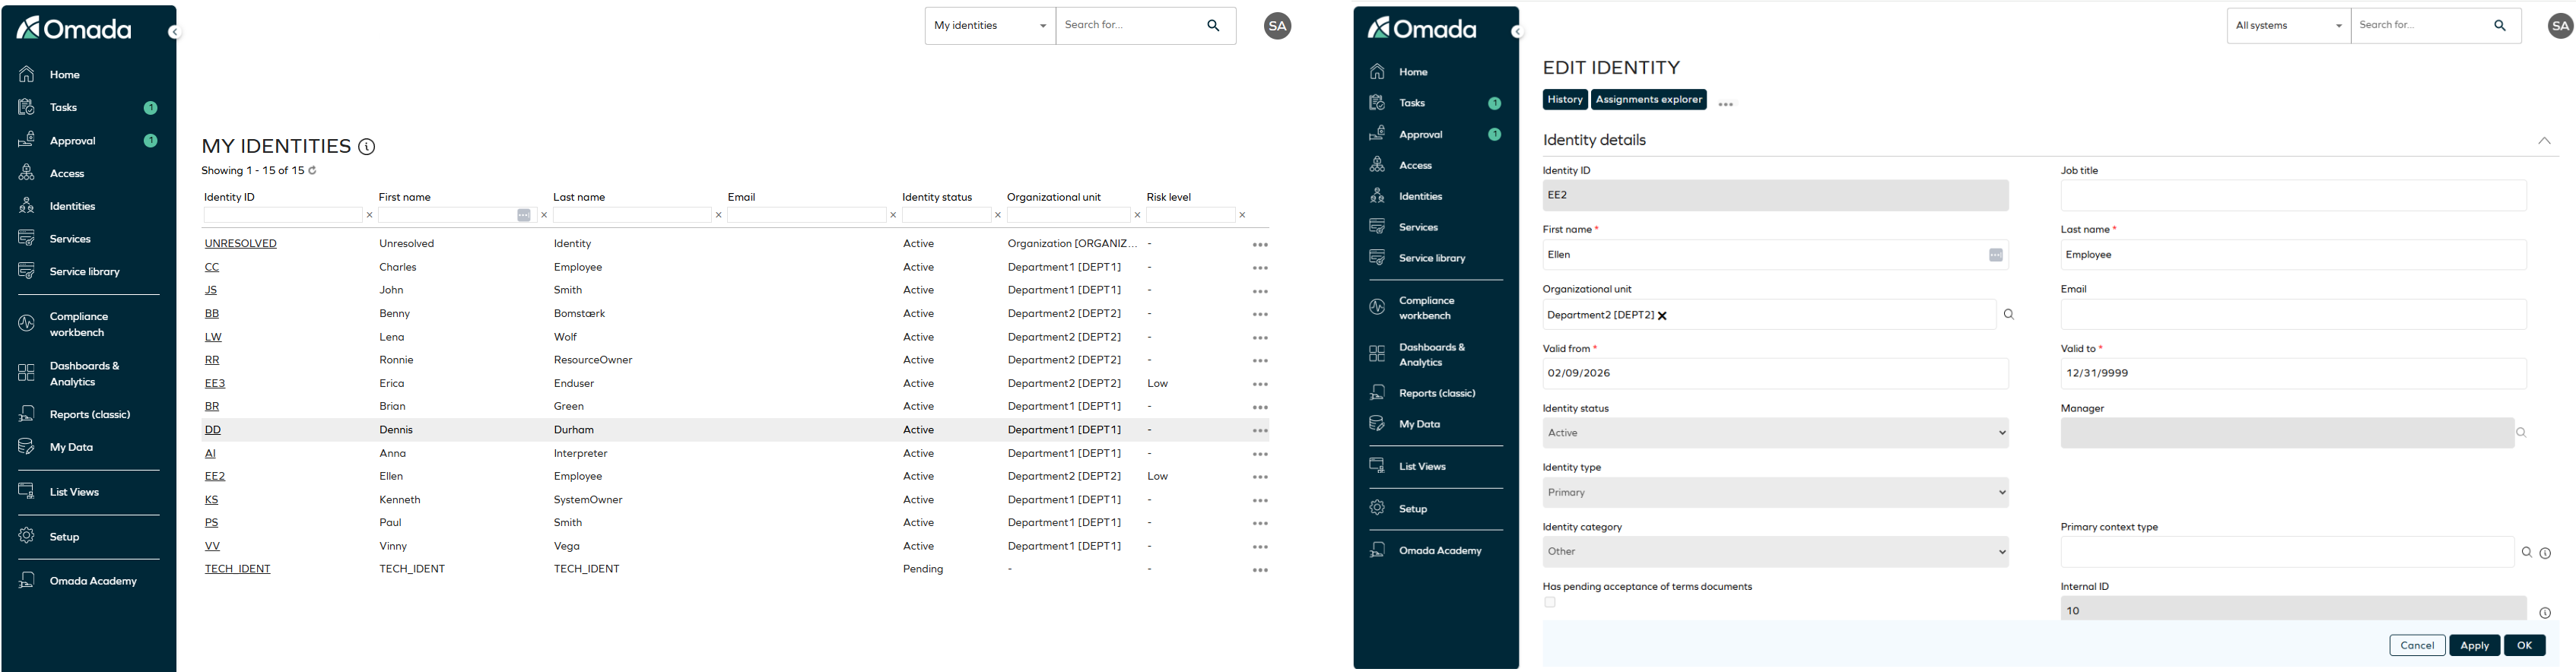Click the Apply button

click(x=2474, y=646)
